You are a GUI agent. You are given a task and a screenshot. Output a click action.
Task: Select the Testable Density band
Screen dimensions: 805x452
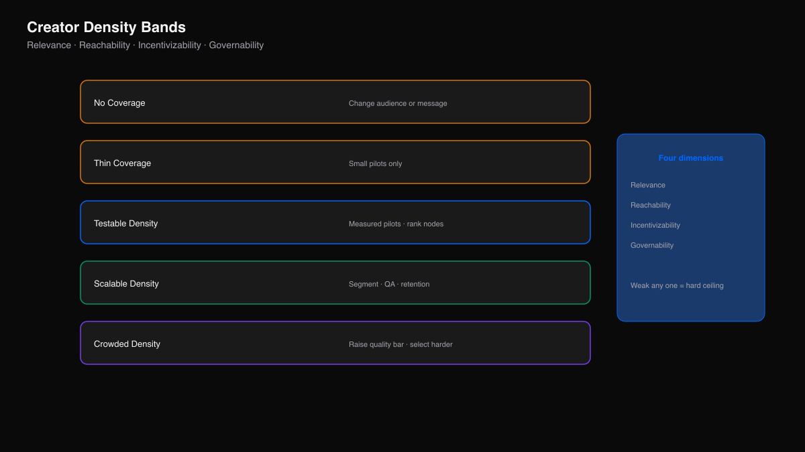point(335,222)
